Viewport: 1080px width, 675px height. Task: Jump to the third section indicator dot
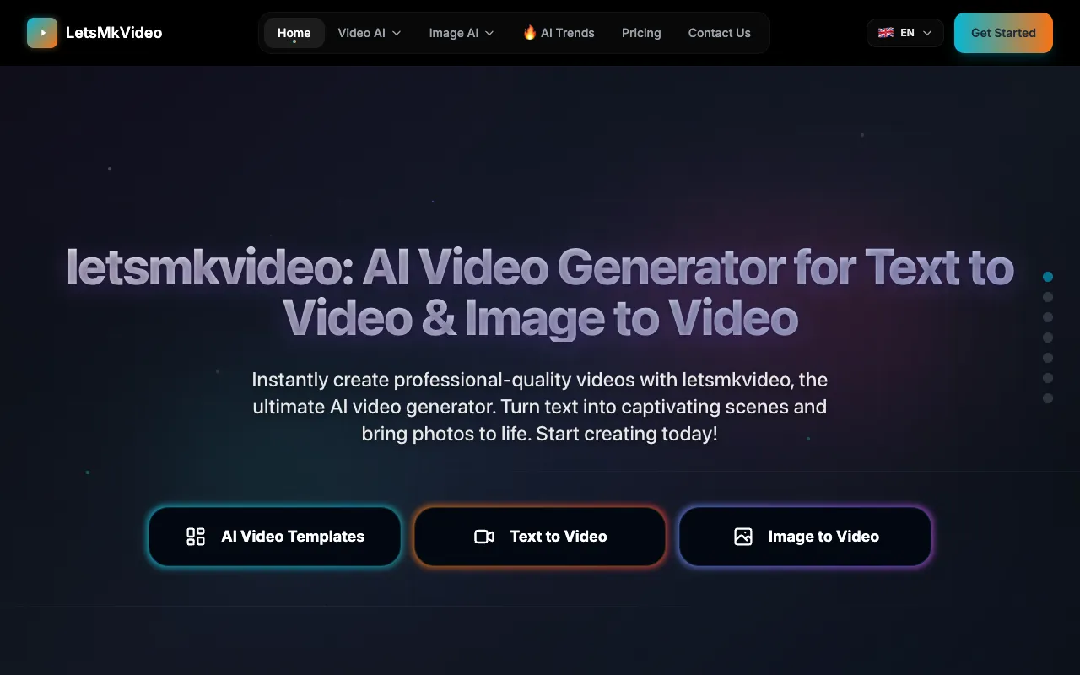tap(1048, 317)
